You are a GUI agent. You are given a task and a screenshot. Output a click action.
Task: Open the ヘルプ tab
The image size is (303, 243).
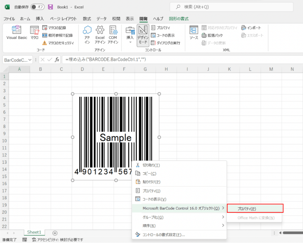[158, 19]
